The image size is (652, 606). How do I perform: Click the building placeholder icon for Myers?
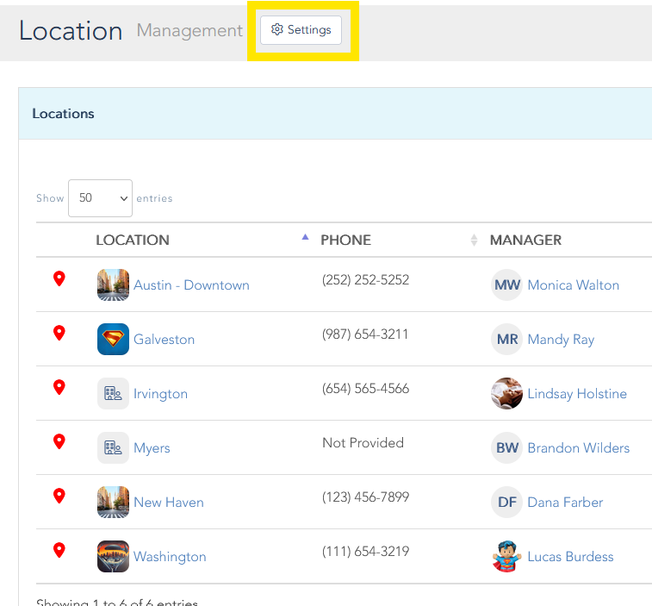[x=113, y=448]
